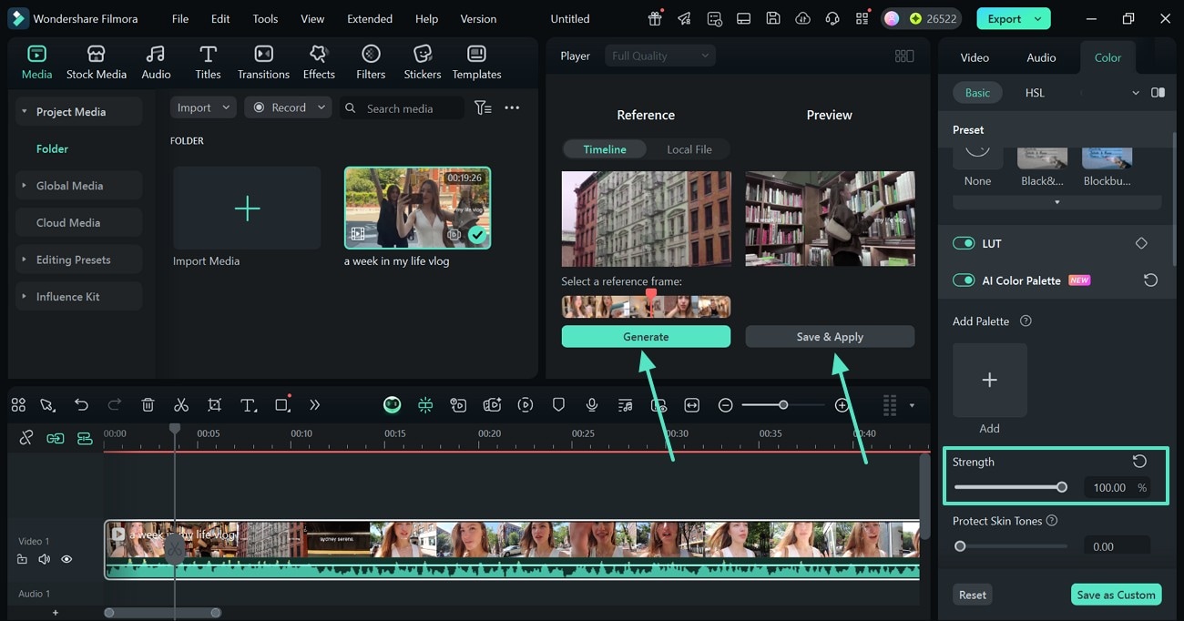
Task: Adjust the Strength slider handle
Action: pyautogui.click(x=1062, y=487)
